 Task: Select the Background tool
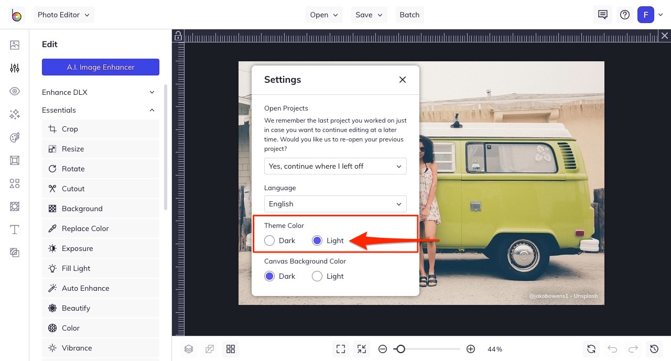101,209
